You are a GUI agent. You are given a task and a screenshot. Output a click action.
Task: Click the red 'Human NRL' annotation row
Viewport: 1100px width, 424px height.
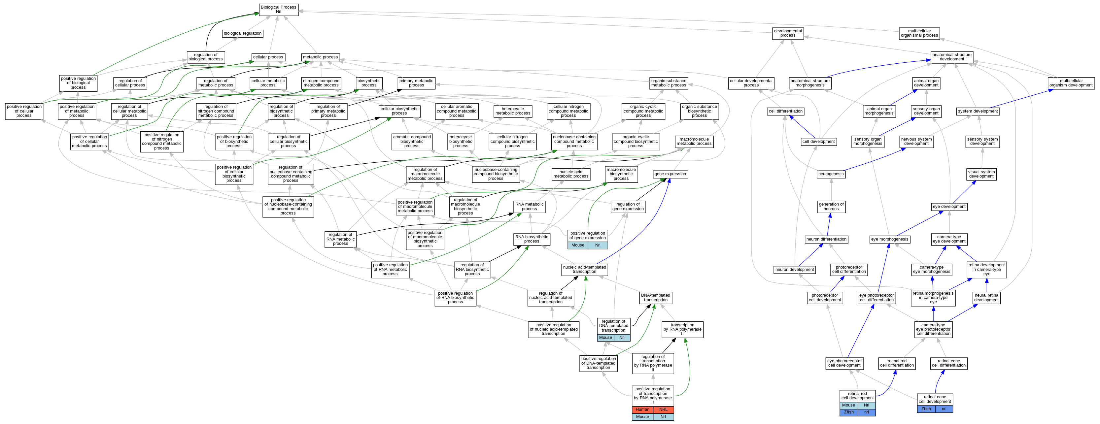(x=652, y=410)
